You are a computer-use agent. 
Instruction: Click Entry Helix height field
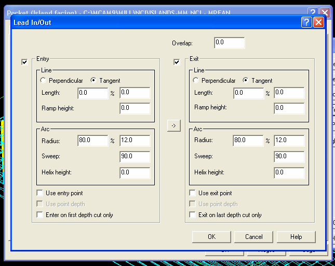tap(135, 173)
